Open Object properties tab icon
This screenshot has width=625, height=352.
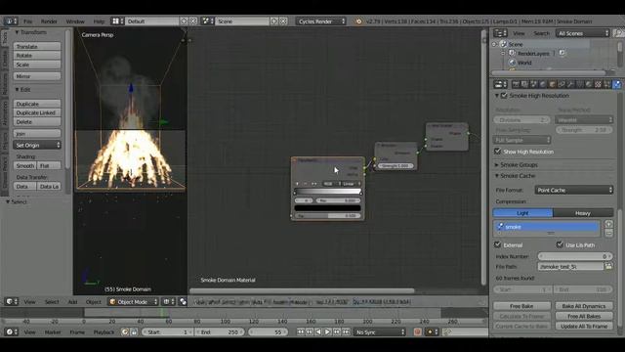click(x=552, y=84)
